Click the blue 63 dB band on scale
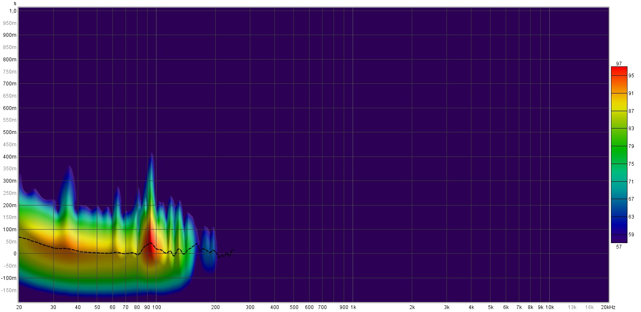 619,217
